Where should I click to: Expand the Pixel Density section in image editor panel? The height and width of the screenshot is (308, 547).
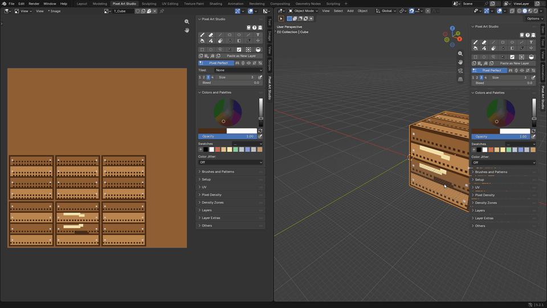231,195
